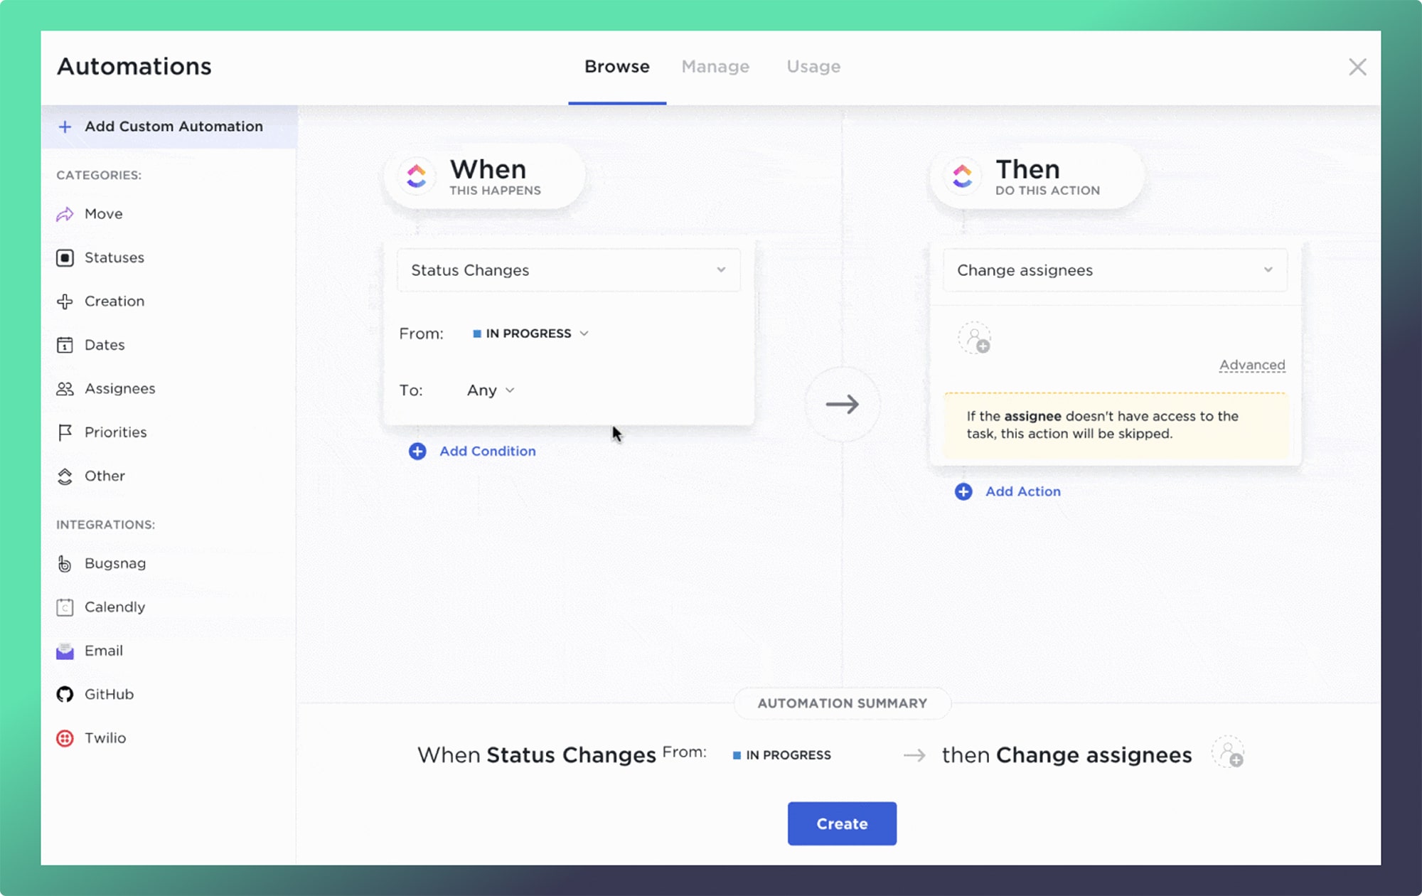Click the GitHub integration icon

65,693
